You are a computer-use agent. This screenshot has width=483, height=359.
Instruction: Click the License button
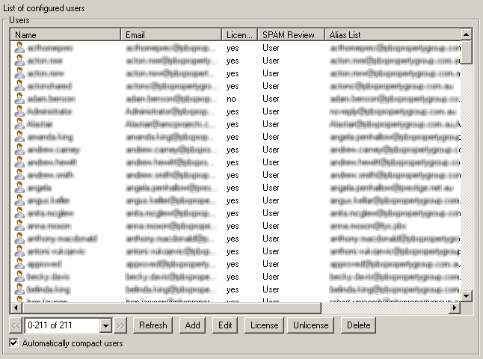pos(264,325)
